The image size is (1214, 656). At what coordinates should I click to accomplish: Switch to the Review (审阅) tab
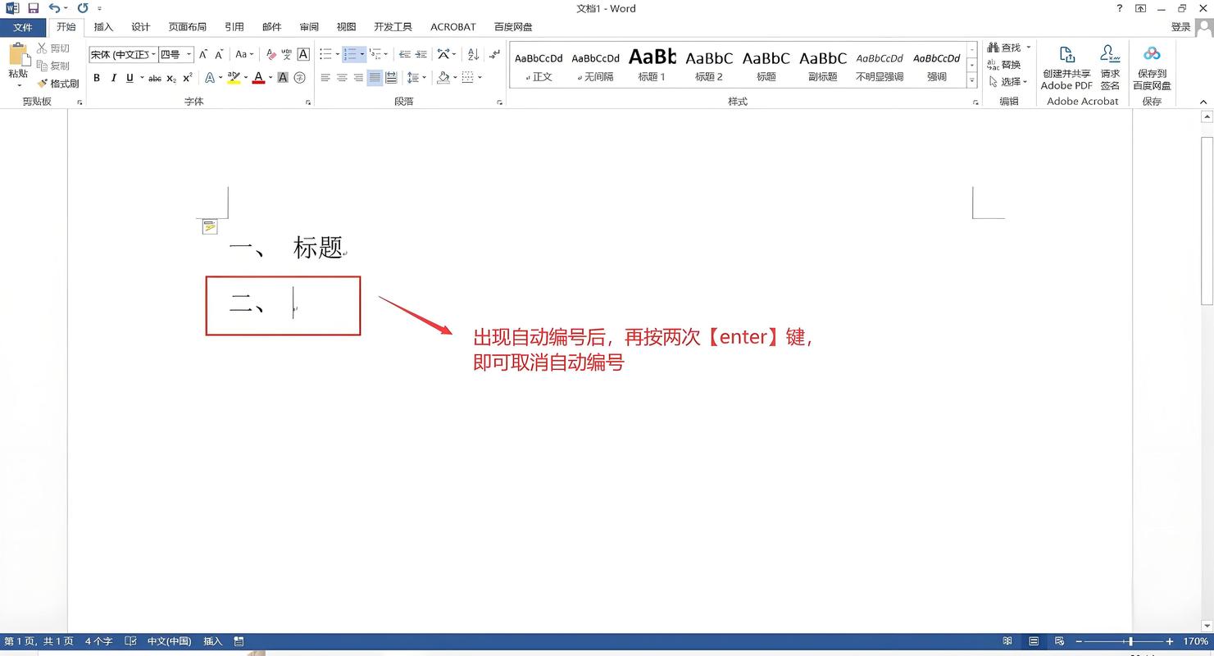click(x=309, y=27)
